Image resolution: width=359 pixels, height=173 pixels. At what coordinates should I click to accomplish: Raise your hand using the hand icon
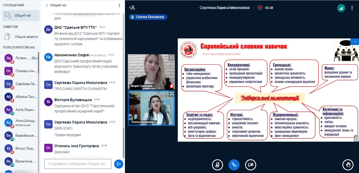(x=348, y=165)
